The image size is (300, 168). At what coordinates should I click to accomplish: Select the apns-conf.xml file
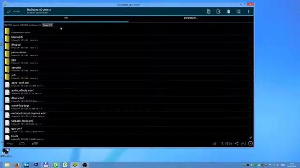point(128,84)
